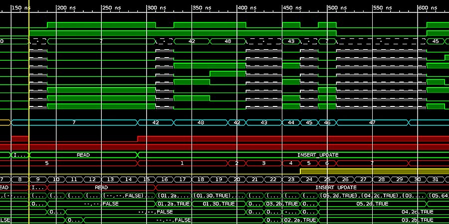Click counter segment 12 in index row
449x224 pixels.
tap(92, 179)
